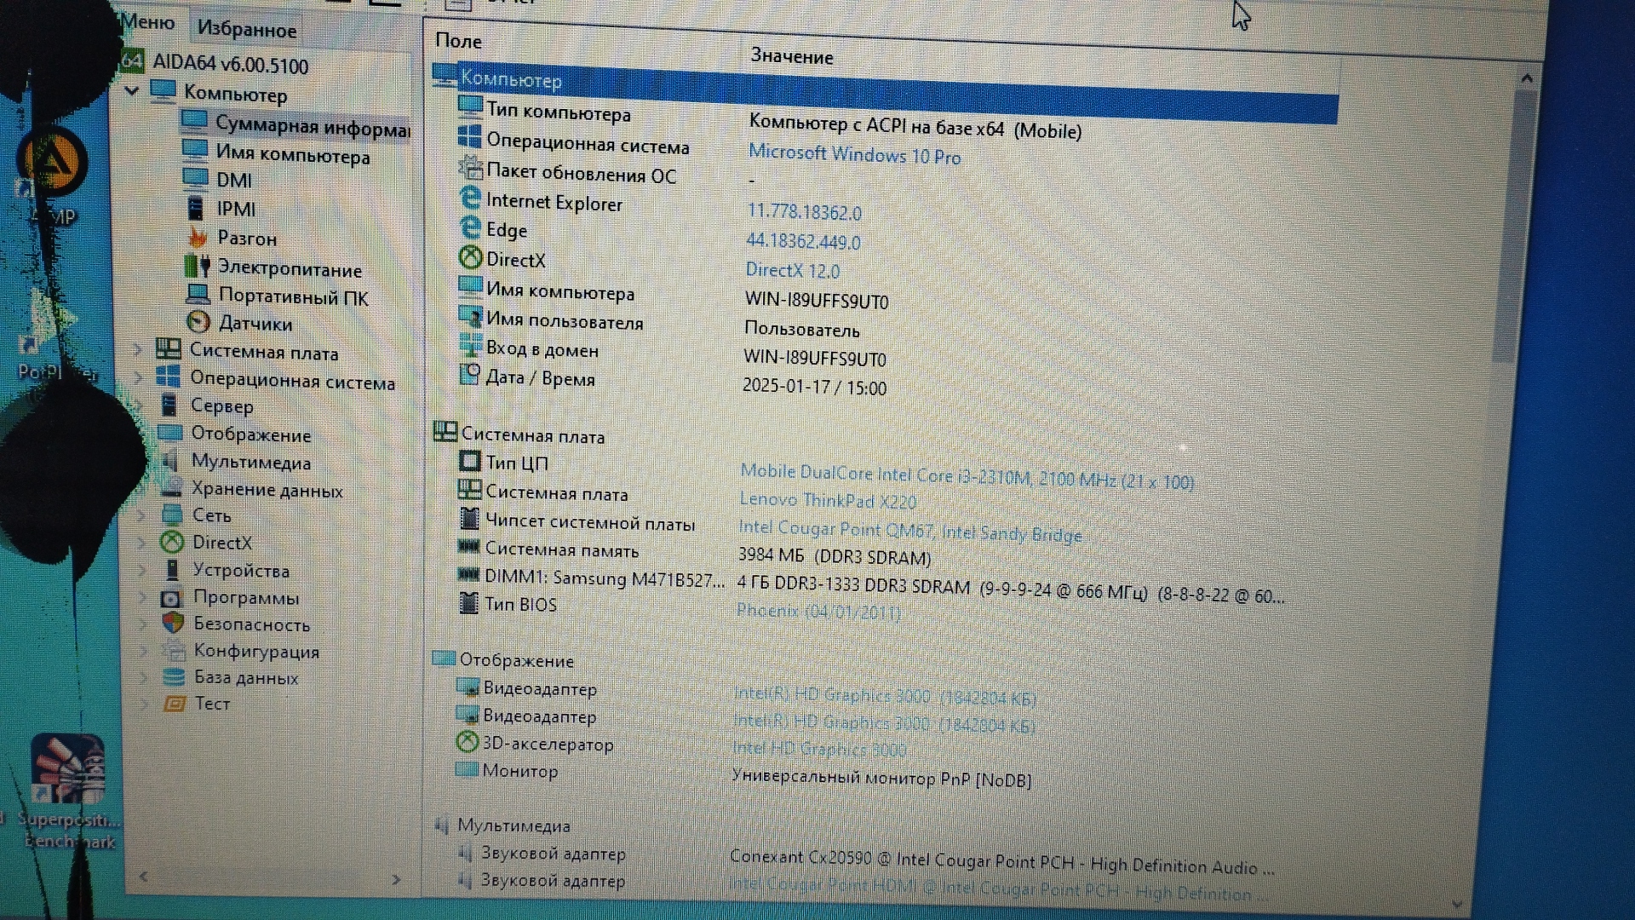Screen dimensions: 1635x920
Task: Select the Электропитание plug icon
Action: [197, 266]
